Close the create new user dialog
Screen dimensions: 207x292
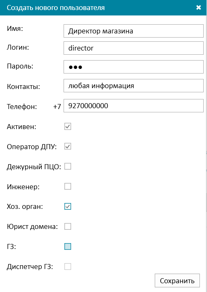click(x=199, y=8)
